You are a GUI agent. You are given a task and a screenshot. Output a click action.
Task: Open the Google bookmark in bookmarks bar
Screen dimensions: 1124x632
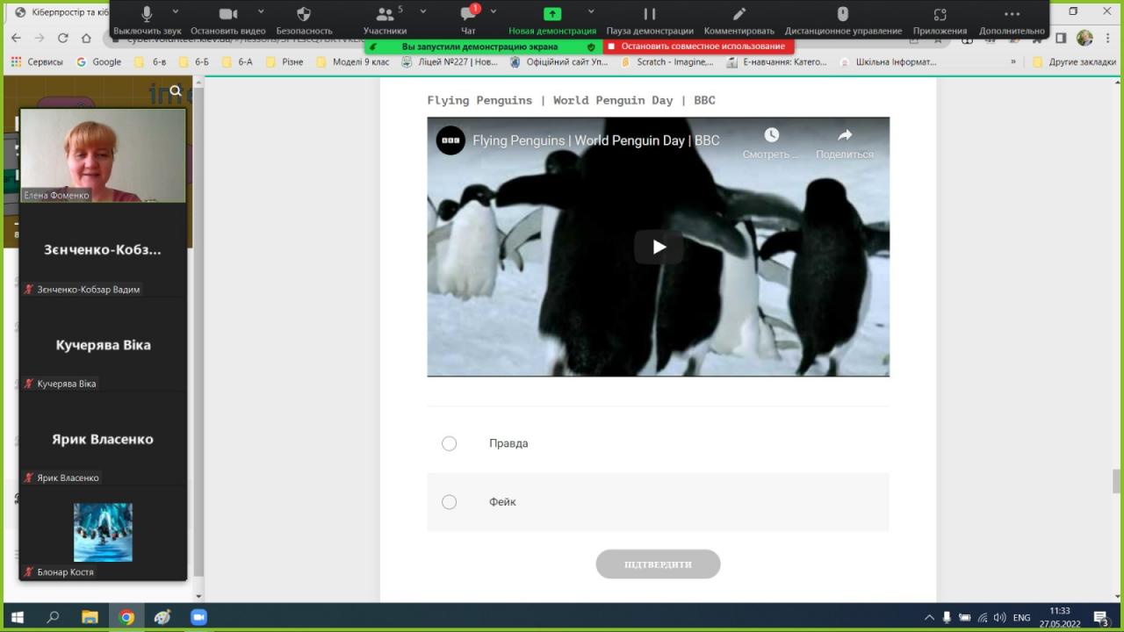[98, 62]
